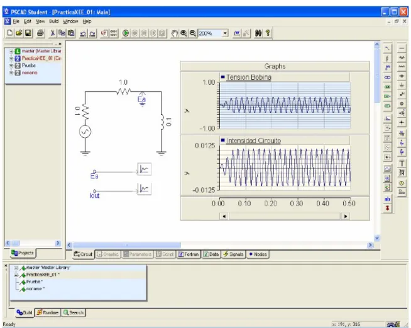Click the Print icon in toolbar

[x=40, y=33]
